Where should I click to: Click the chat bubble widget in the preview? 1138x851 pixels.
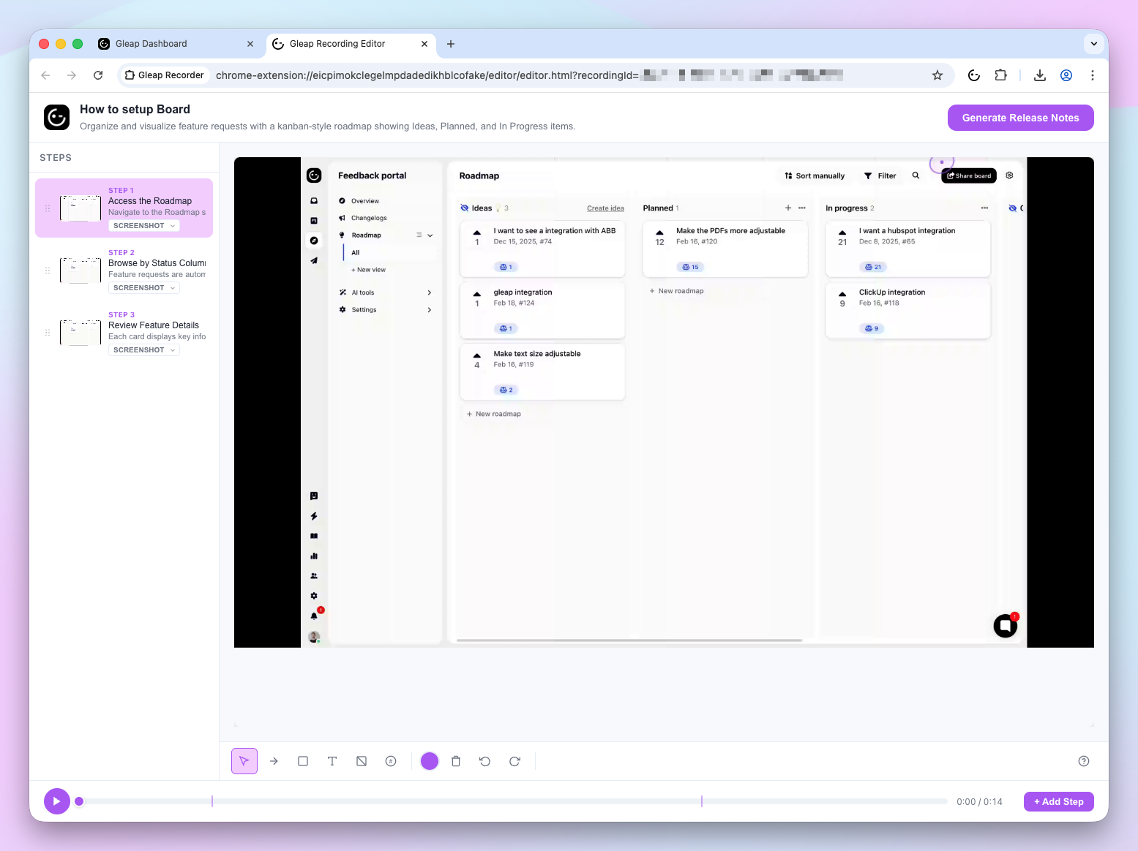(1006, 625)
